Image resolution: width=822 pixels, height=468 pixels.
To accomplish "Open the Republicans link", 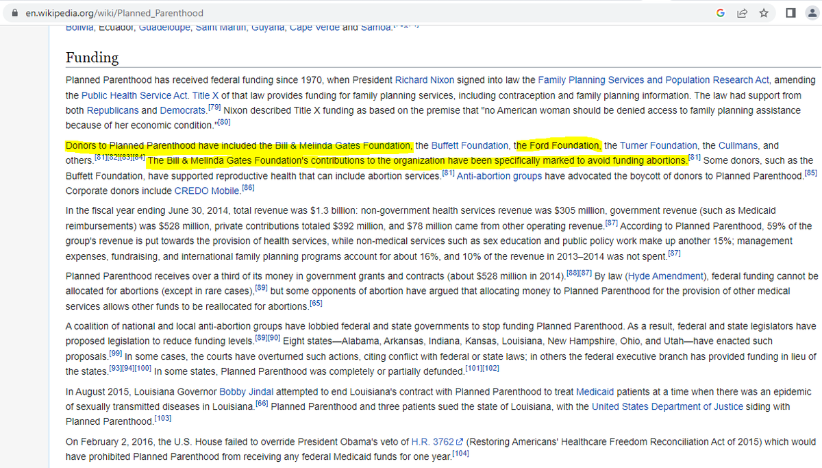I will 112,110.
